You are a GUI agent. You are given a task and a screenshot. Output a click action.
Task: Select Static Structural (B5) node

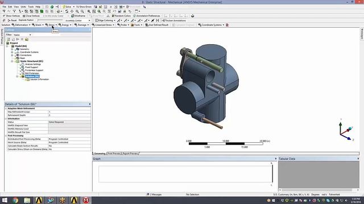click(x=31, y=61)
